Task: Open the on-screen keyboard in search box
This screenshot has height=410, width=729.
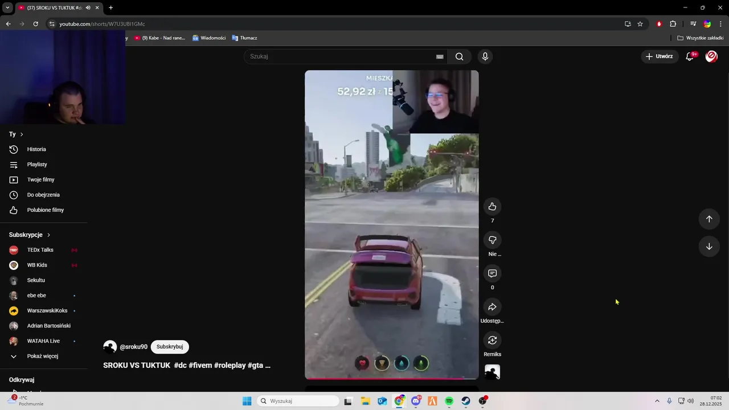Action: click(x=440, y=56)
